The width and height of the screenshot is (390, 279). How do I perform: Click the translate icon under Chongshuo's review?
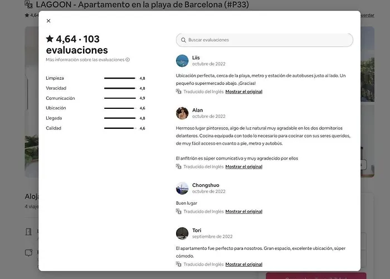pyautogui.click(x=179, y=211)
